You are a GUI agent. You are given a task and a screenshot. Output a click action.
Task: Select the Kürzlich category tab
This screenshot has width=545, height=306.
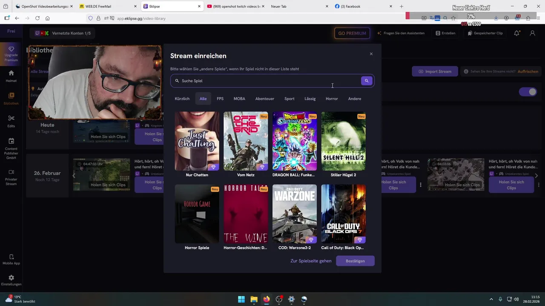pos(182,99)
